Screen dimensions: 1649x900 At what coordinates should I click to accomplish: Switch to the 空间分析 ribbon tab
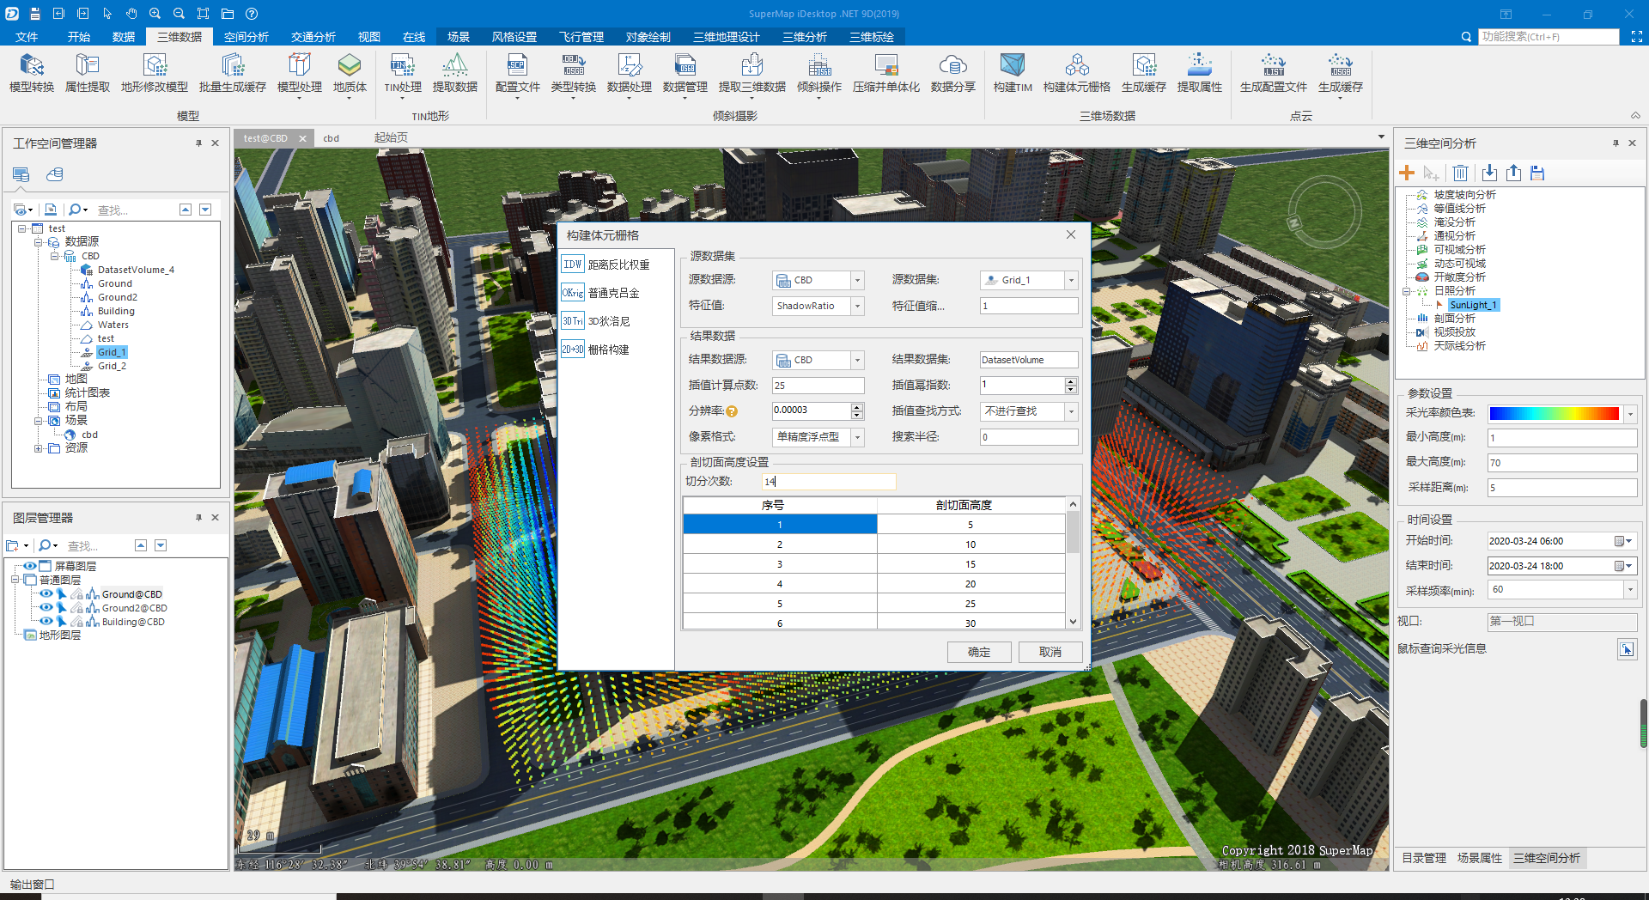pos(246,37)
